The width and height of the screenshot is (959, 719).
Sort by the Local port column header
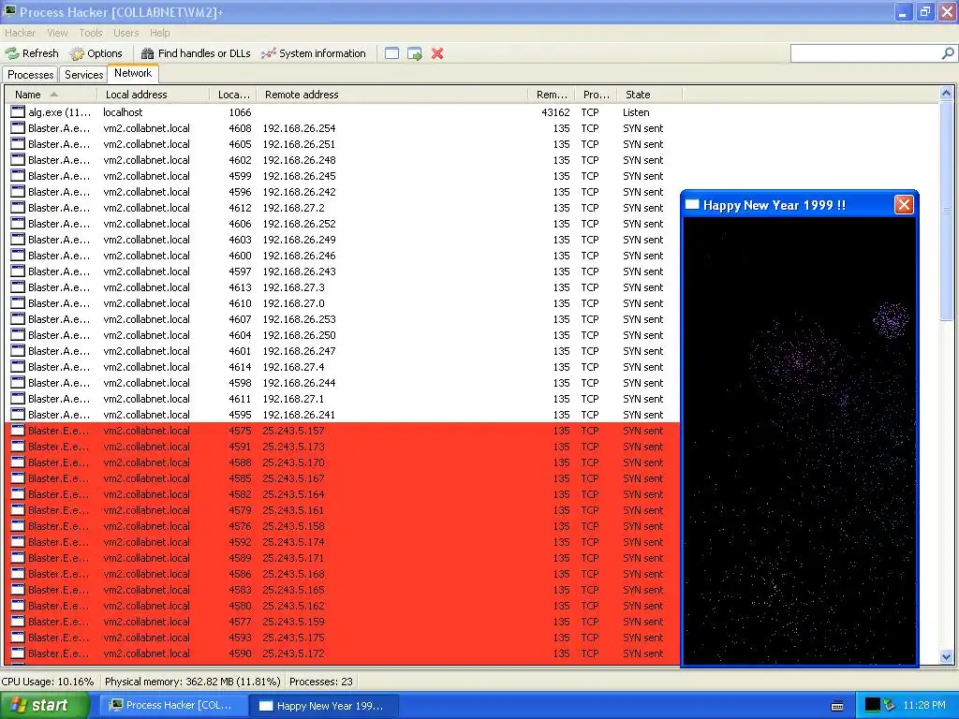pos(233,95)
